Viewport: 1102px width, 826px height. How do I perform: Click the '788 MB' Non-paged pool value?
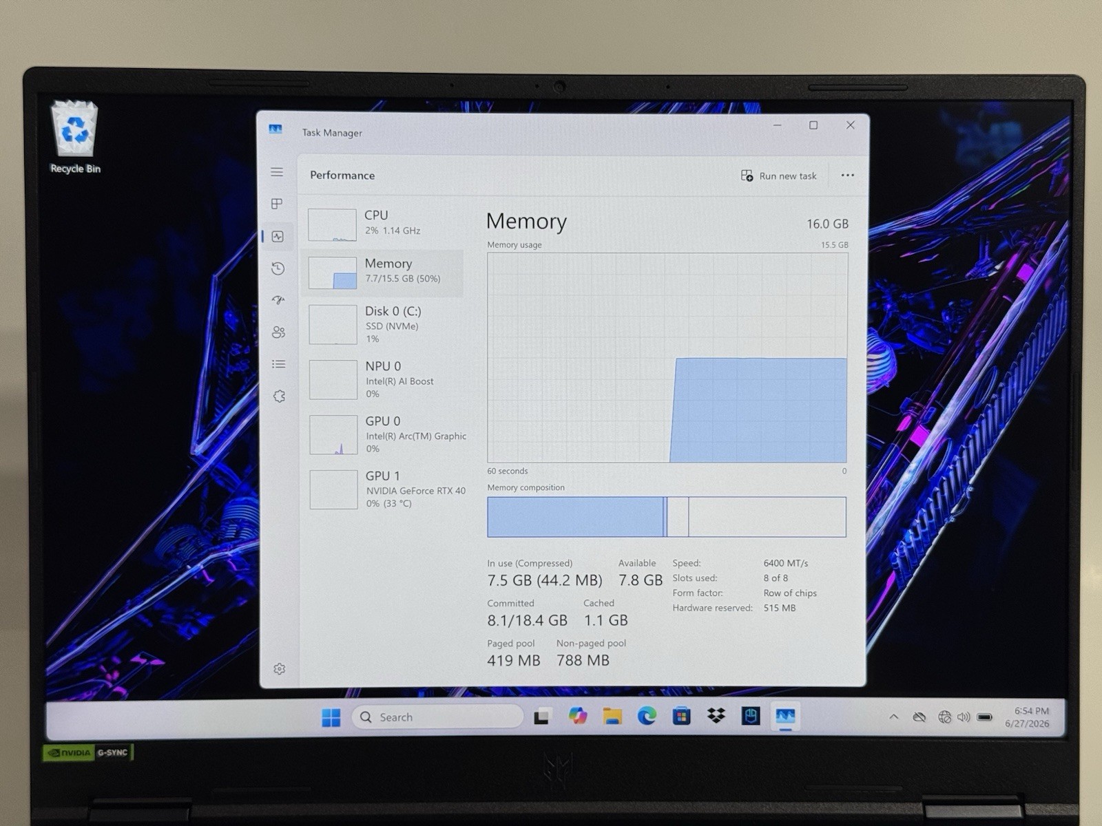[583, 661]
